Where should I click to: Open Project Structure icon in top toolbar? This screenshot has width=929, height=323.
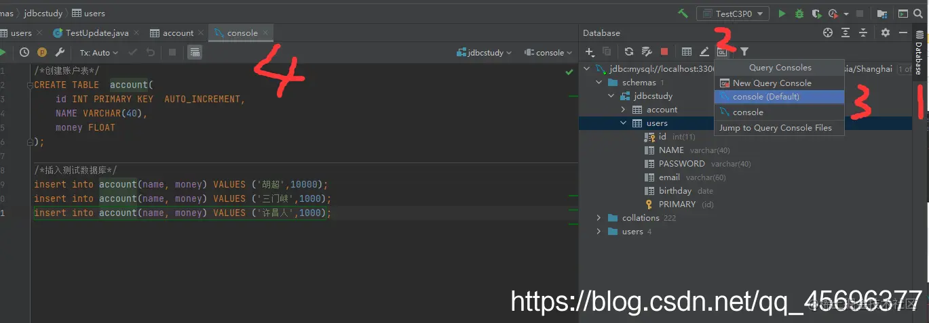click(881, 14)
